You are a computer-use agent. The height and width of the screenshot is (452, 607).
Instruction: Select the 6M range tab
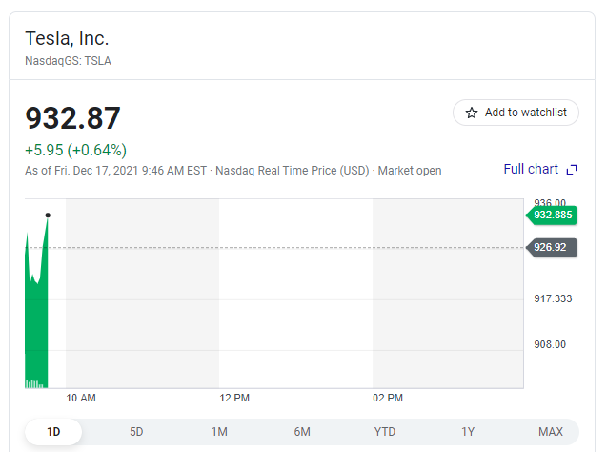[x=302, y=432]
